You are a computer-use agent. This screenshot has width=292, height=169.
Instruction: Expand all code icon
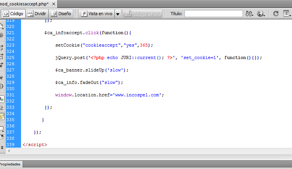(2, 65)
